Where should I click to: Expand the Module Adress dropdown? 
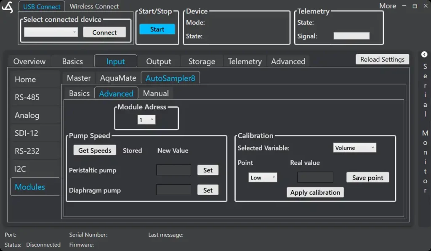tap(146, 120)
